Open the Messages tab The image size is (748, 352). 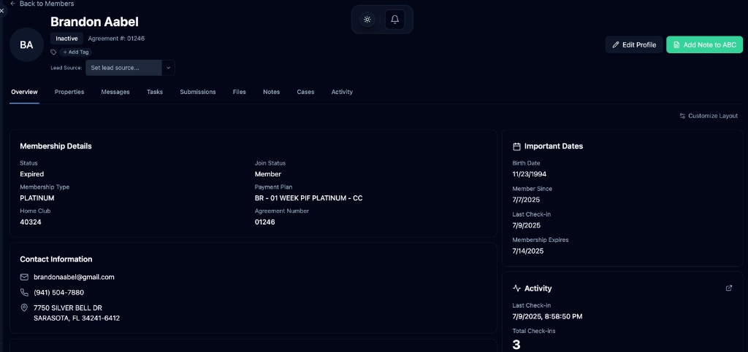pos(115,92)
